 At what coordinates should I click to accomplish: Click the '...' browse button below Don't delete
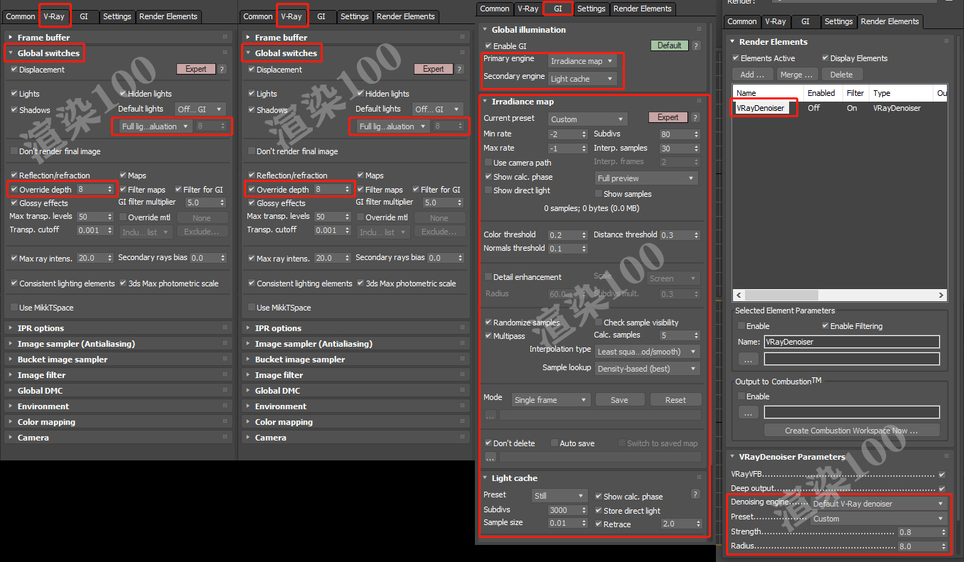[x=491, y=458]
